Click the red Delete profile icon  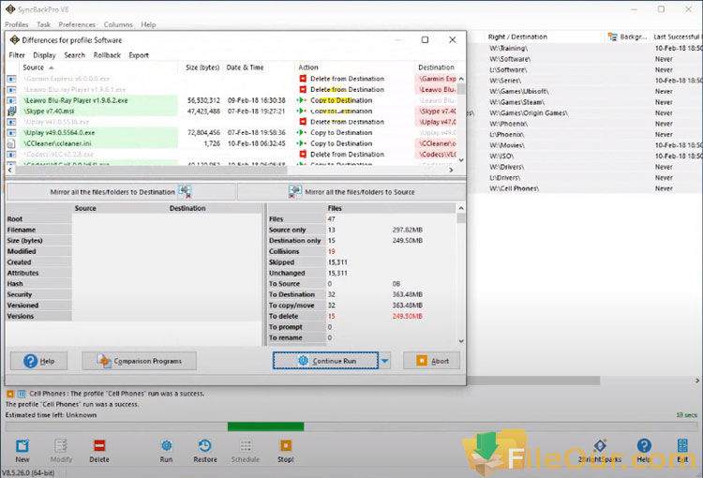99,446
